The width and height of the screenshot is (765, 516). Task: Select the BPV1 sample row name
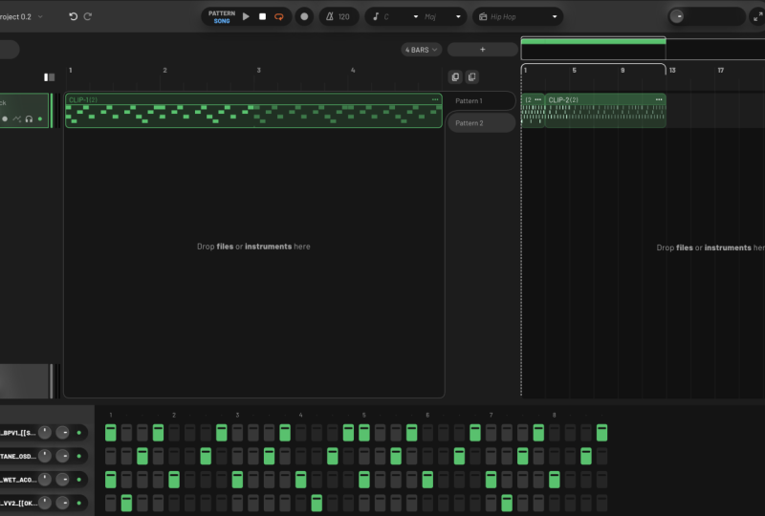[18, 433]
